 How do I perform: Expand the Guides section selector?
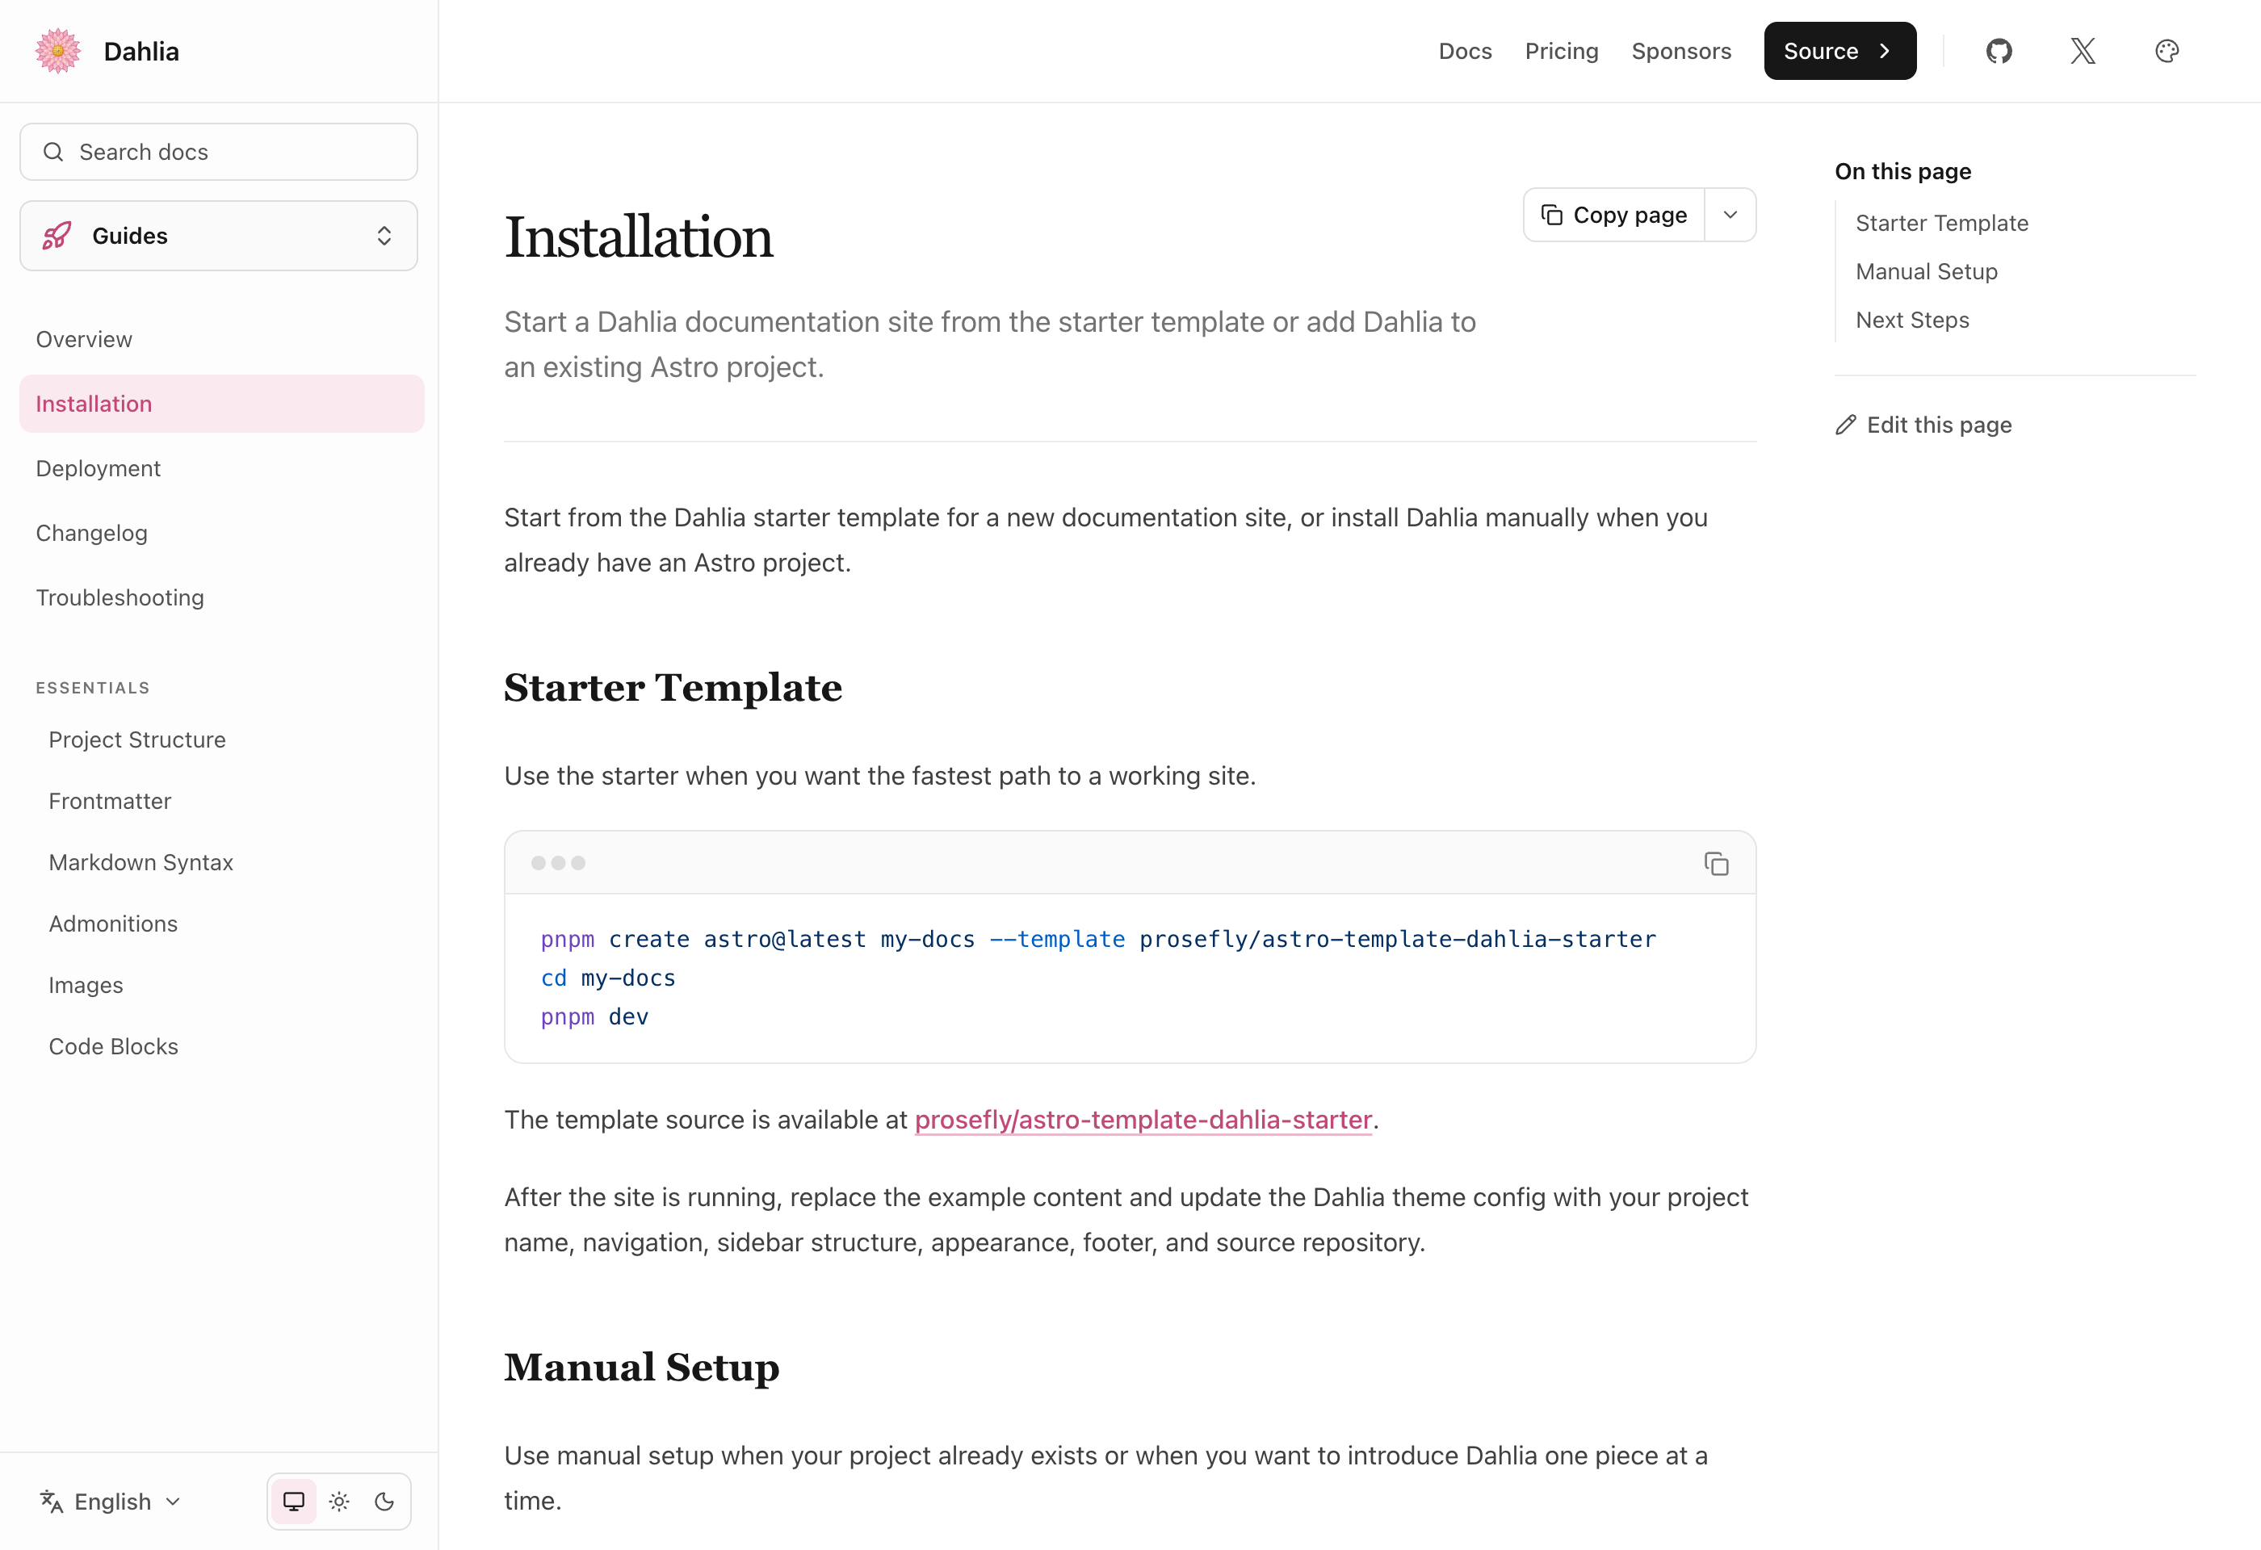coord(219,235)
